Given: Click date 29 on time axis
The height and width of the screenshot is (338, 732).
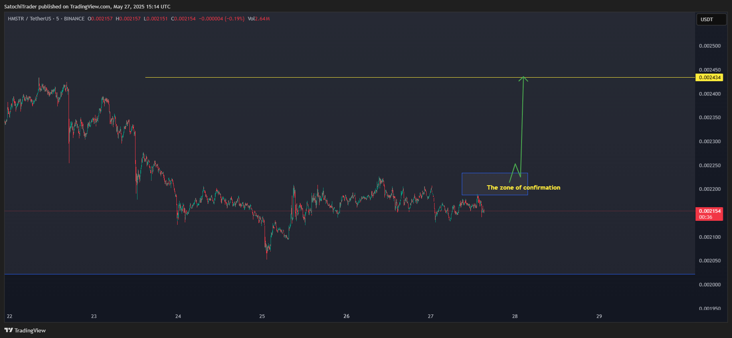Looking at the screenshot, I should coord(599,316).
